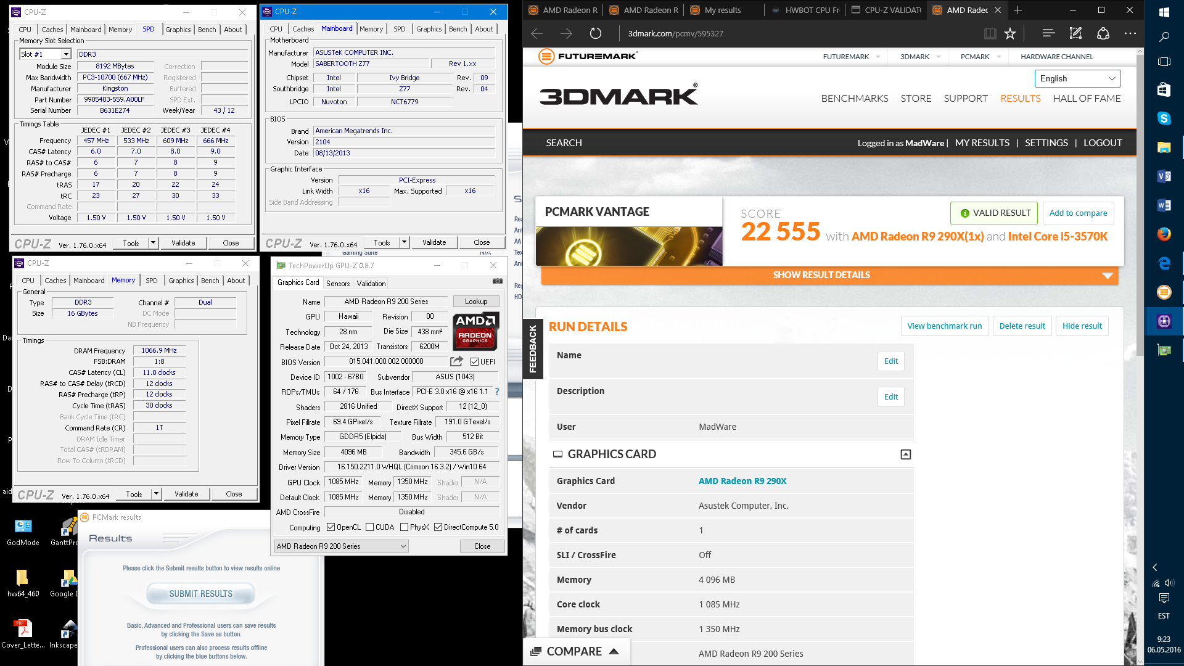
Task: Click the BIOS export icon in GPU-Z
Action: (456, 361)
